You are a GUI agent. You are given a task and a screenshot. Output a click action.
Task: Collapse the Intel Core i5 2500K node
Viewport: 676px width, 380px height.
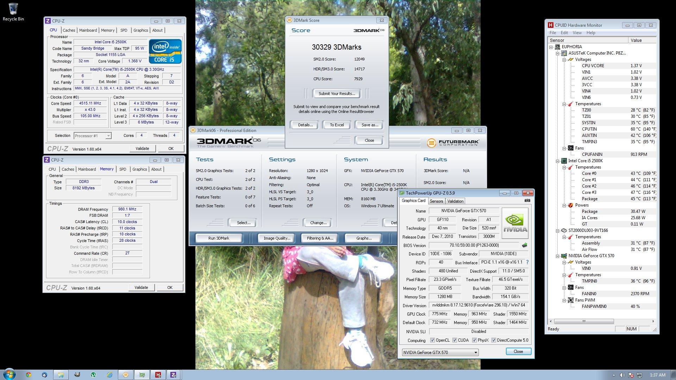click(558, 161)
